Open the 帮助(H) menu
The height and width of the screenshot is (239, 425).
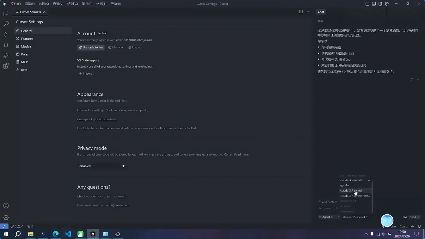pos(116,4)
